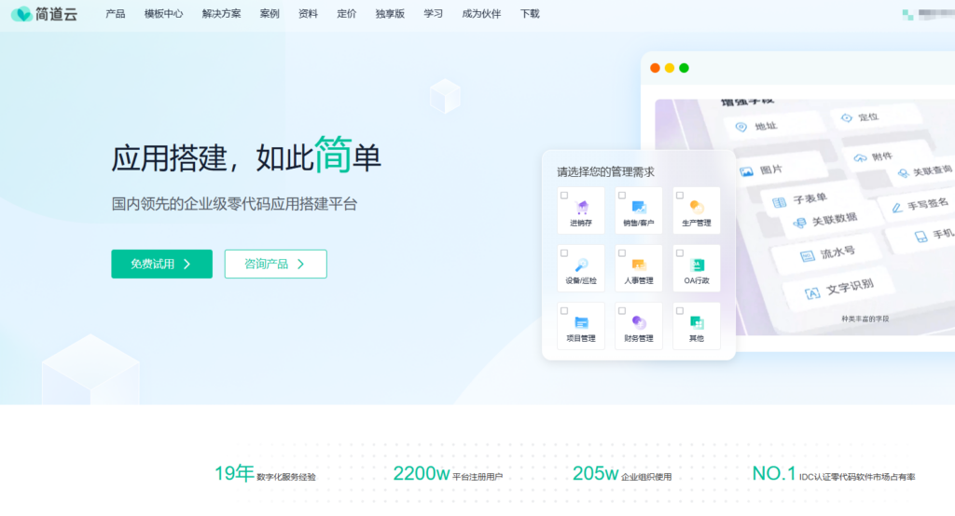Screen dimensions: 955x516
Task: Go to the 下载 page
Action: coord(530,13)
